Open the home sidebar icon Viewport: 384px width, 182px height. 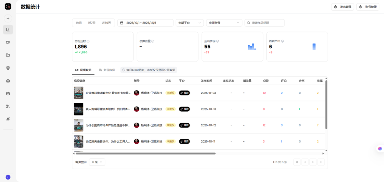tap(8, 81)
